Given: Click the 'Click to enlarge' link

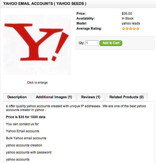Looking at the screenshot, I should tap(37, 82).
